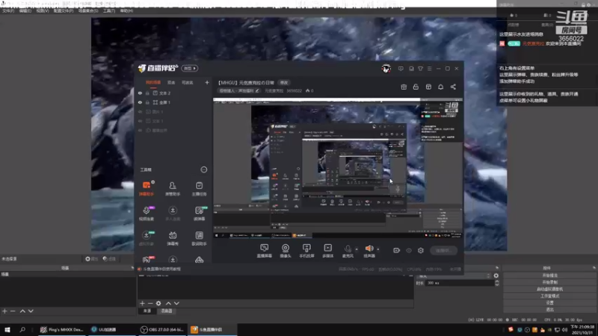Add OBS scene with plus button

click(x=4, y=311)
